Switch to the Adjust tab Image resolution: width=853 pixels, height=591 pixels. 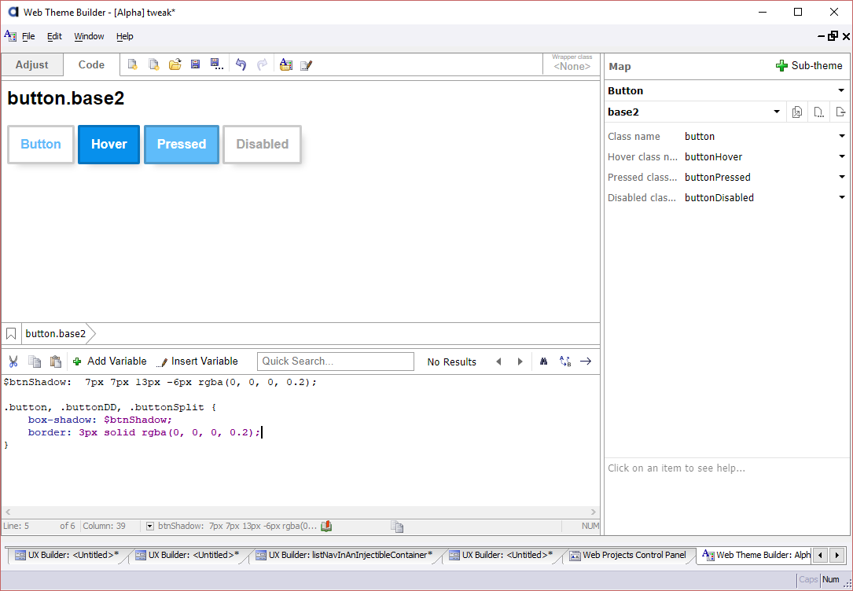tap(32, 64)
